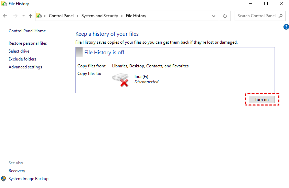Image resolution: width=289 pixels, height=188 pixels.
Task: Open the blue help question mark
Action: pyautogui.click(x=286, y=27)
